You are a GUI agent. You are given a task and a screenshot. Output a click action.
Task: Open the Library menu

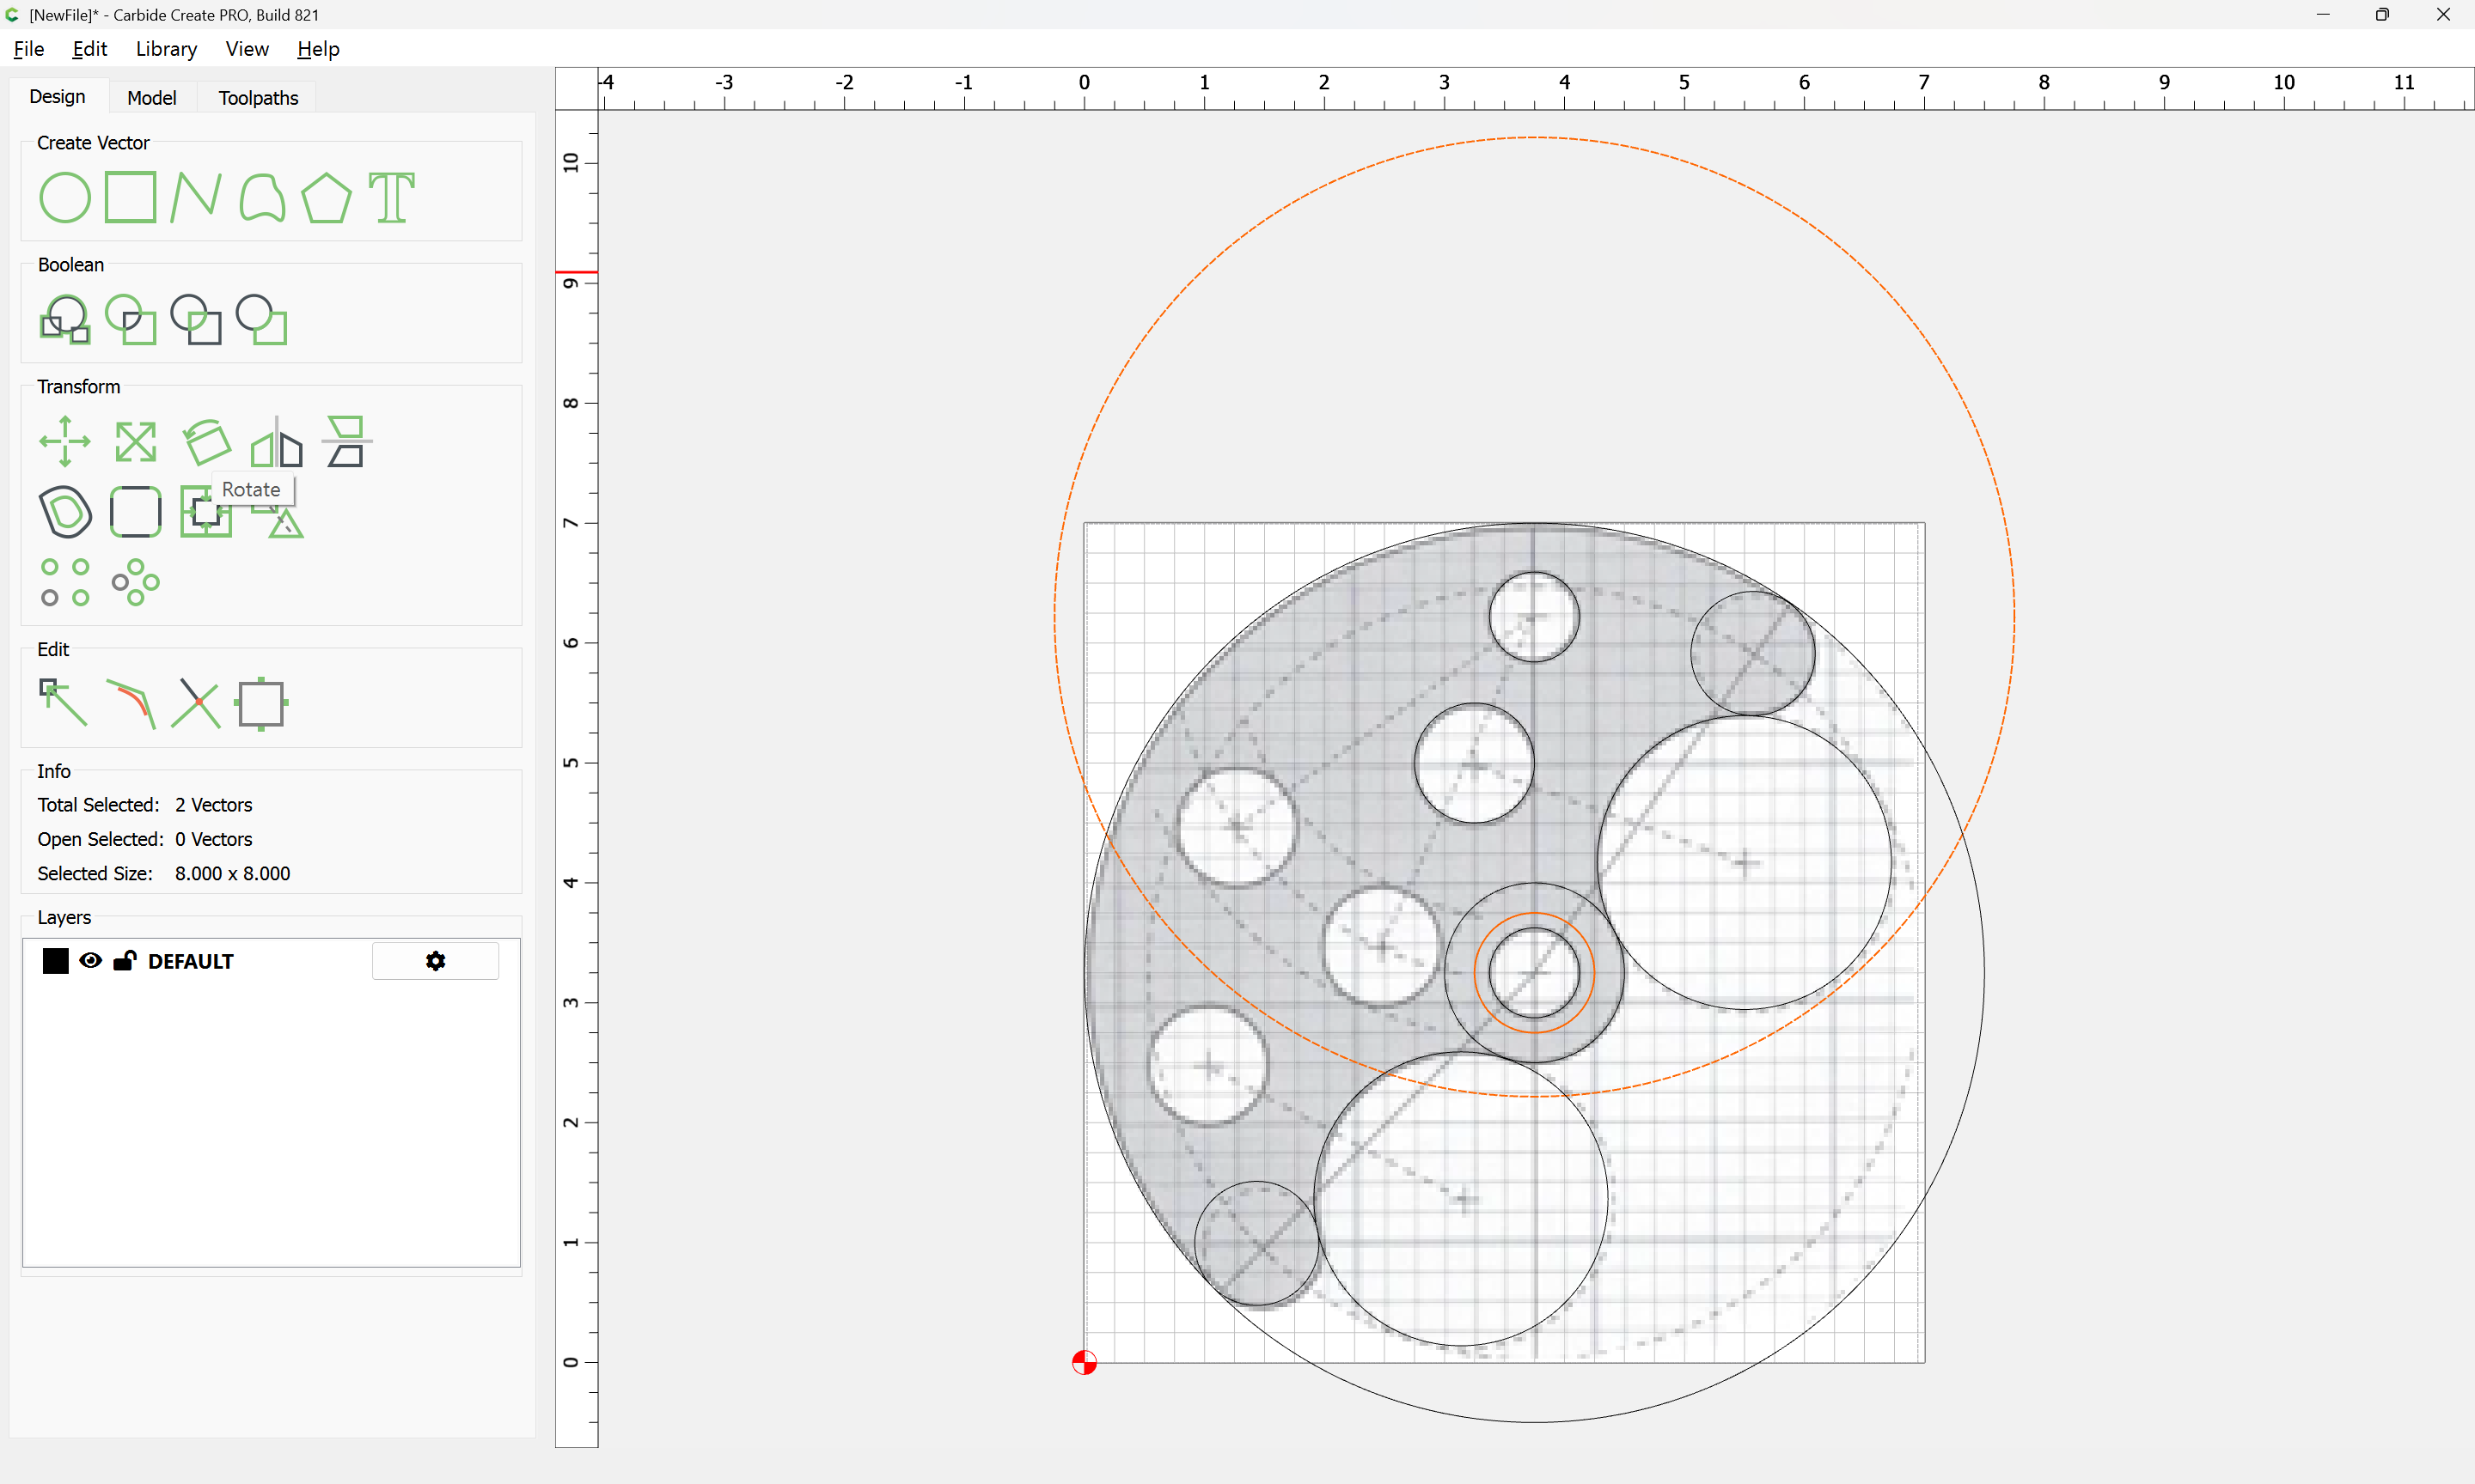(166, 49)
